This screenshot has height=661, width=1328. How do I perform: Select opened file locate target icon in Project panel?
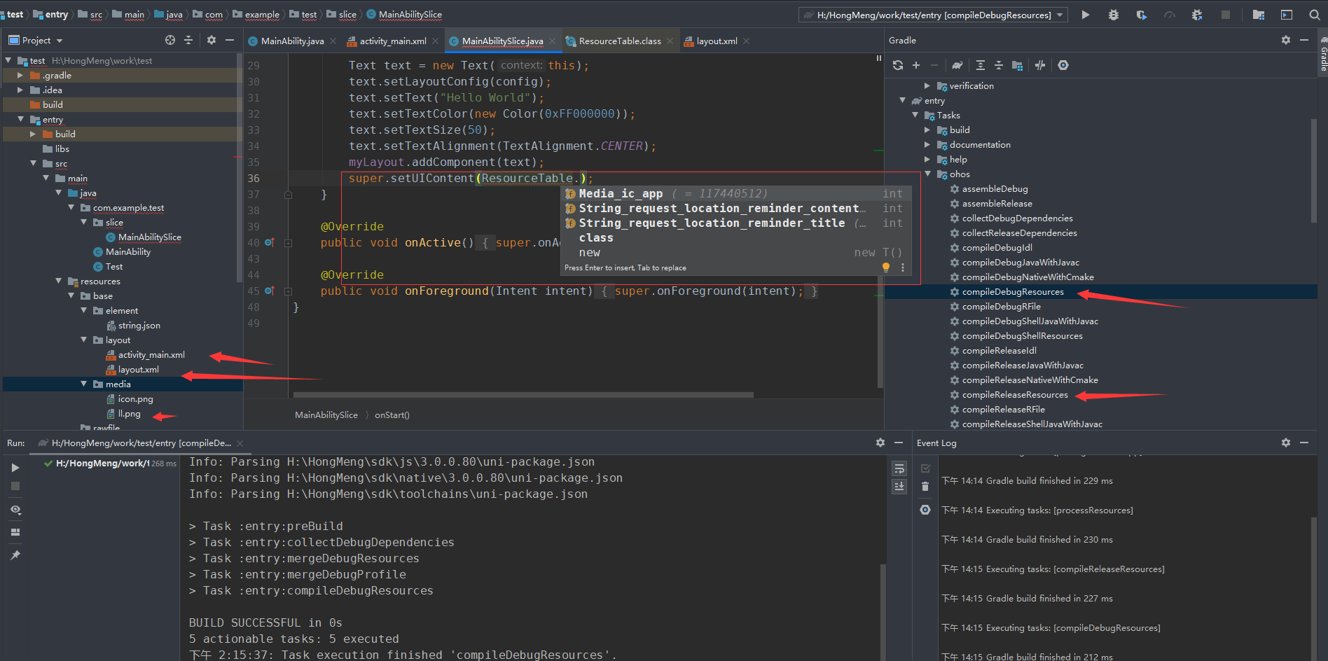point(170,40)
